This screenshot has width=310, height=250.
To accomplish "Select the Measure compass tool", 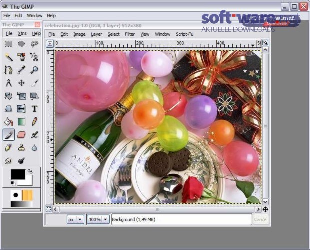I will point(8,83).
